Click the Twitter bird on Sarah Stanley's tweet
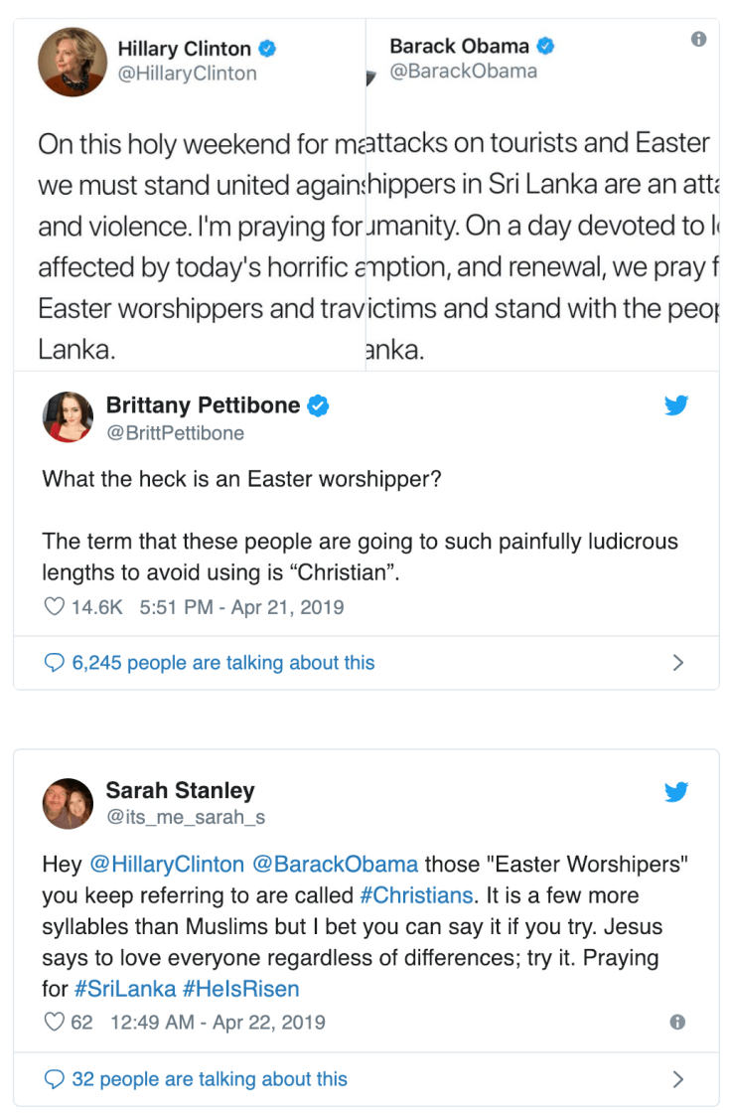The height and width of the screenshot is (1119, 730). coord(676,792)
